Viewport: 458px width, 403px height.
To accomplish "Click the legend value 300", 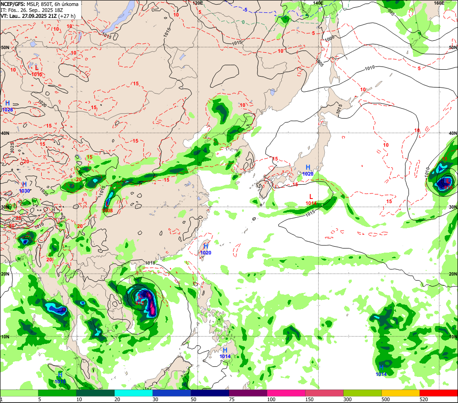I will pyautogui.click(x=347, y=399).
